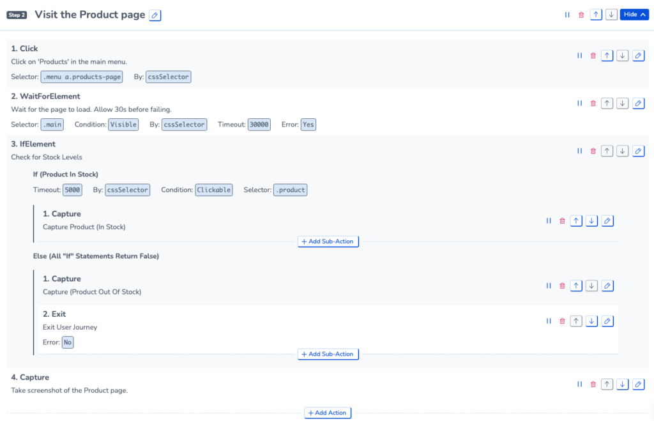Move the WaitForElement action down

pyautogui.click(x=622, y=103)
